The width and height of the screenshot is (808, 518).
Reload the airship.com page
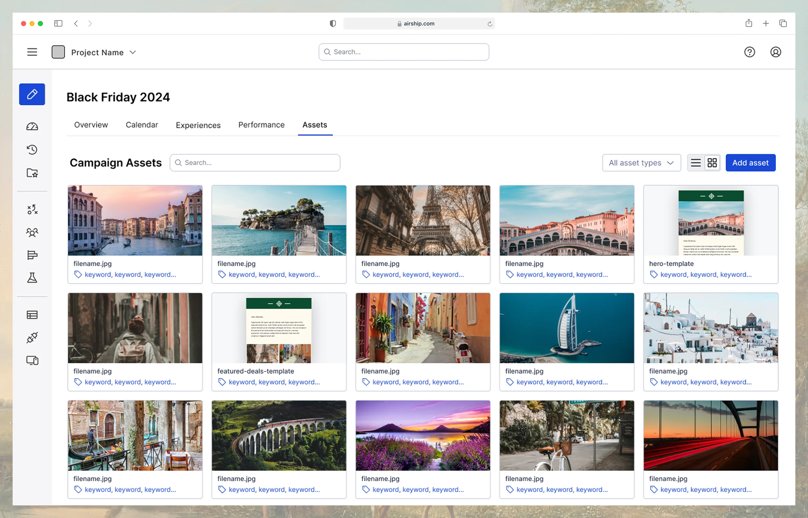coord(490,24)
